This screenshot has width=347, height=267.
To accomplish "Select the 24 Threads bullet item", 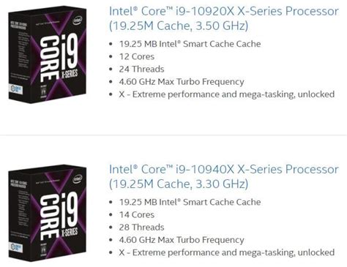I will [141, 69].
